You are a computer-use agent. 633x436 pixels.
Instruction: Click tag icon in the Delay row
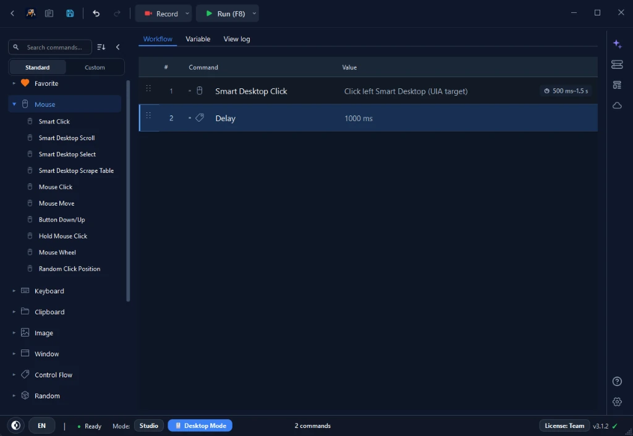tap(200, 118)
